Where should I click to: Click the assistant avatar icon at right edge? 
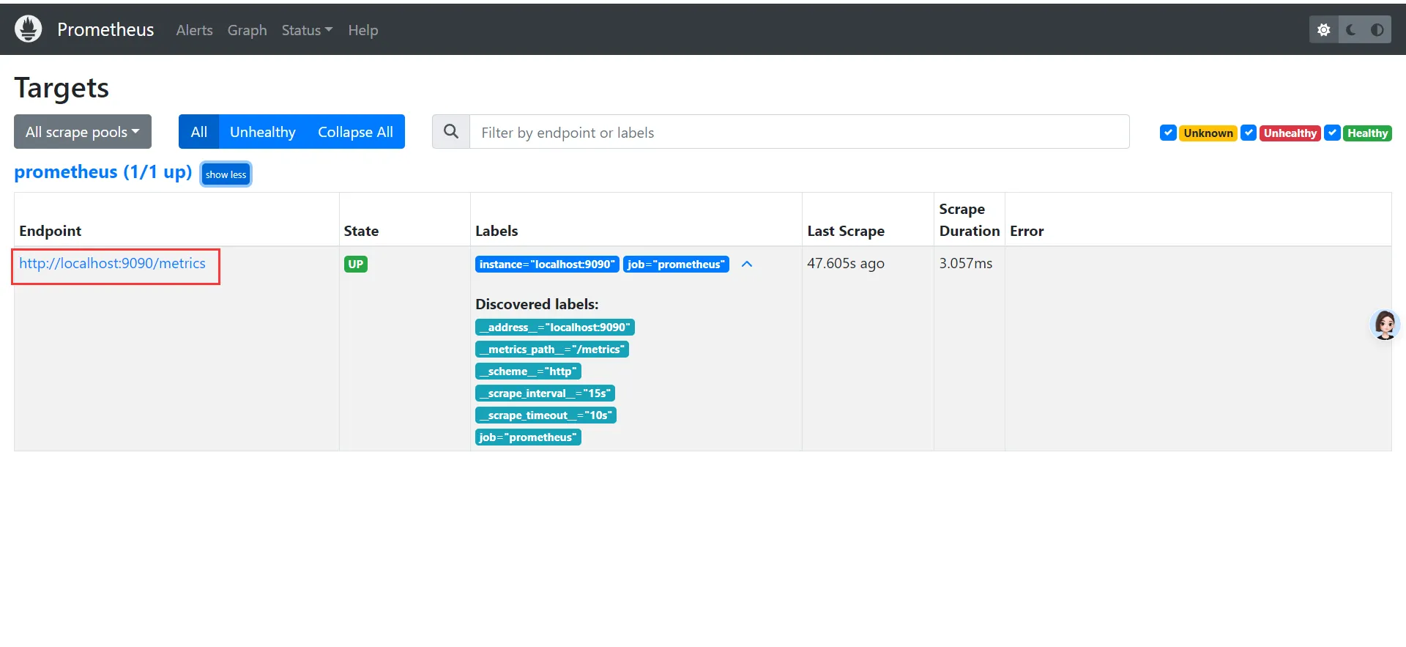[x=1385, y=325]
